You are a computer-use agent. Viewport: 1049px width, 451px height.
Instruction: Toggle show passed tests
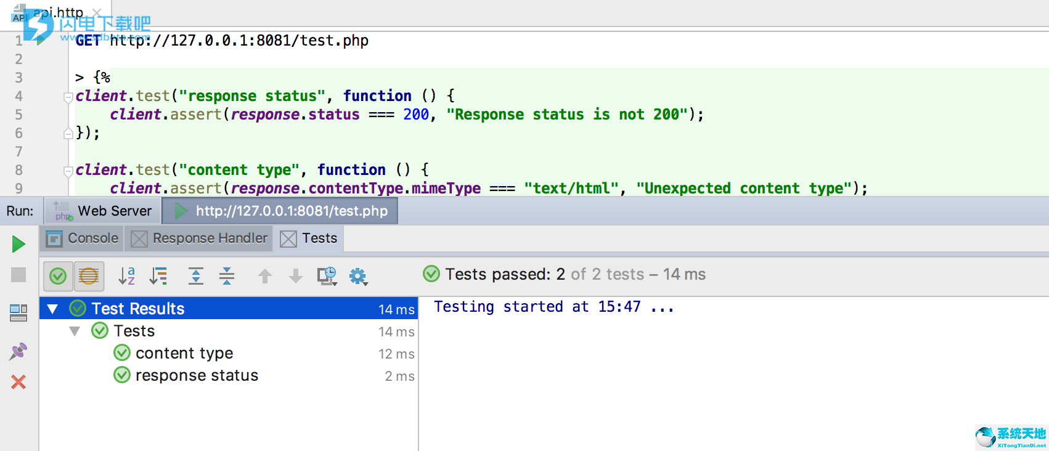[58, 276]
